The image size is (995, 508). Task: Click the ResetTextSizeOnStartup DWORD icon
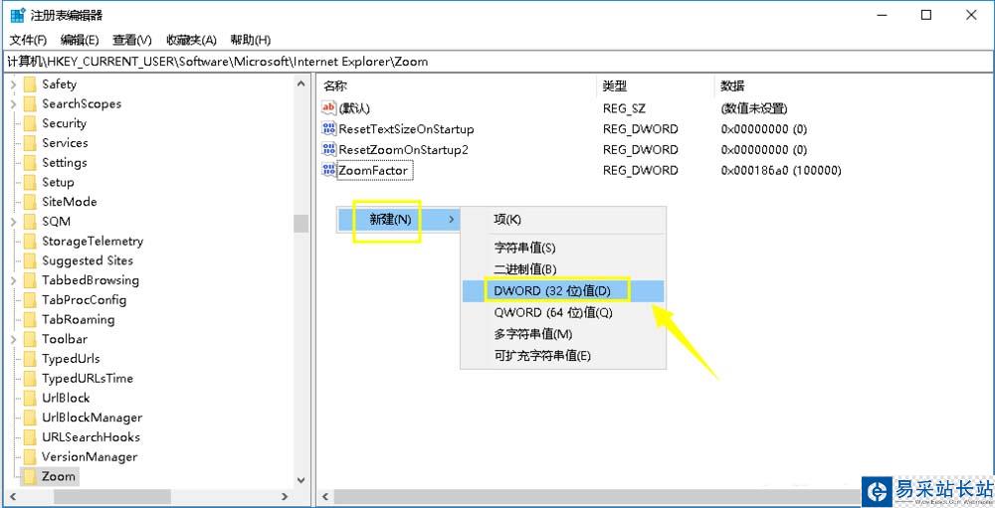(x=328, y=129)
